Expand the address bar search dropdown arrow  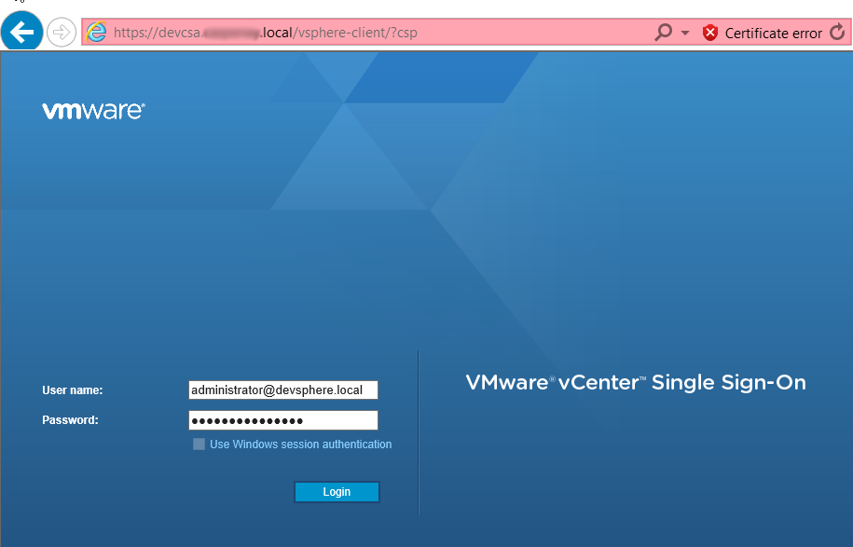(x=685, y=34)
